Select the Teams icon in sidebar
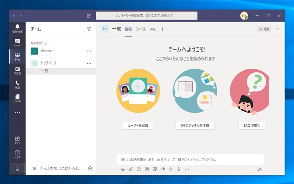This screenshot has width=294, height=184. (17, 57)
